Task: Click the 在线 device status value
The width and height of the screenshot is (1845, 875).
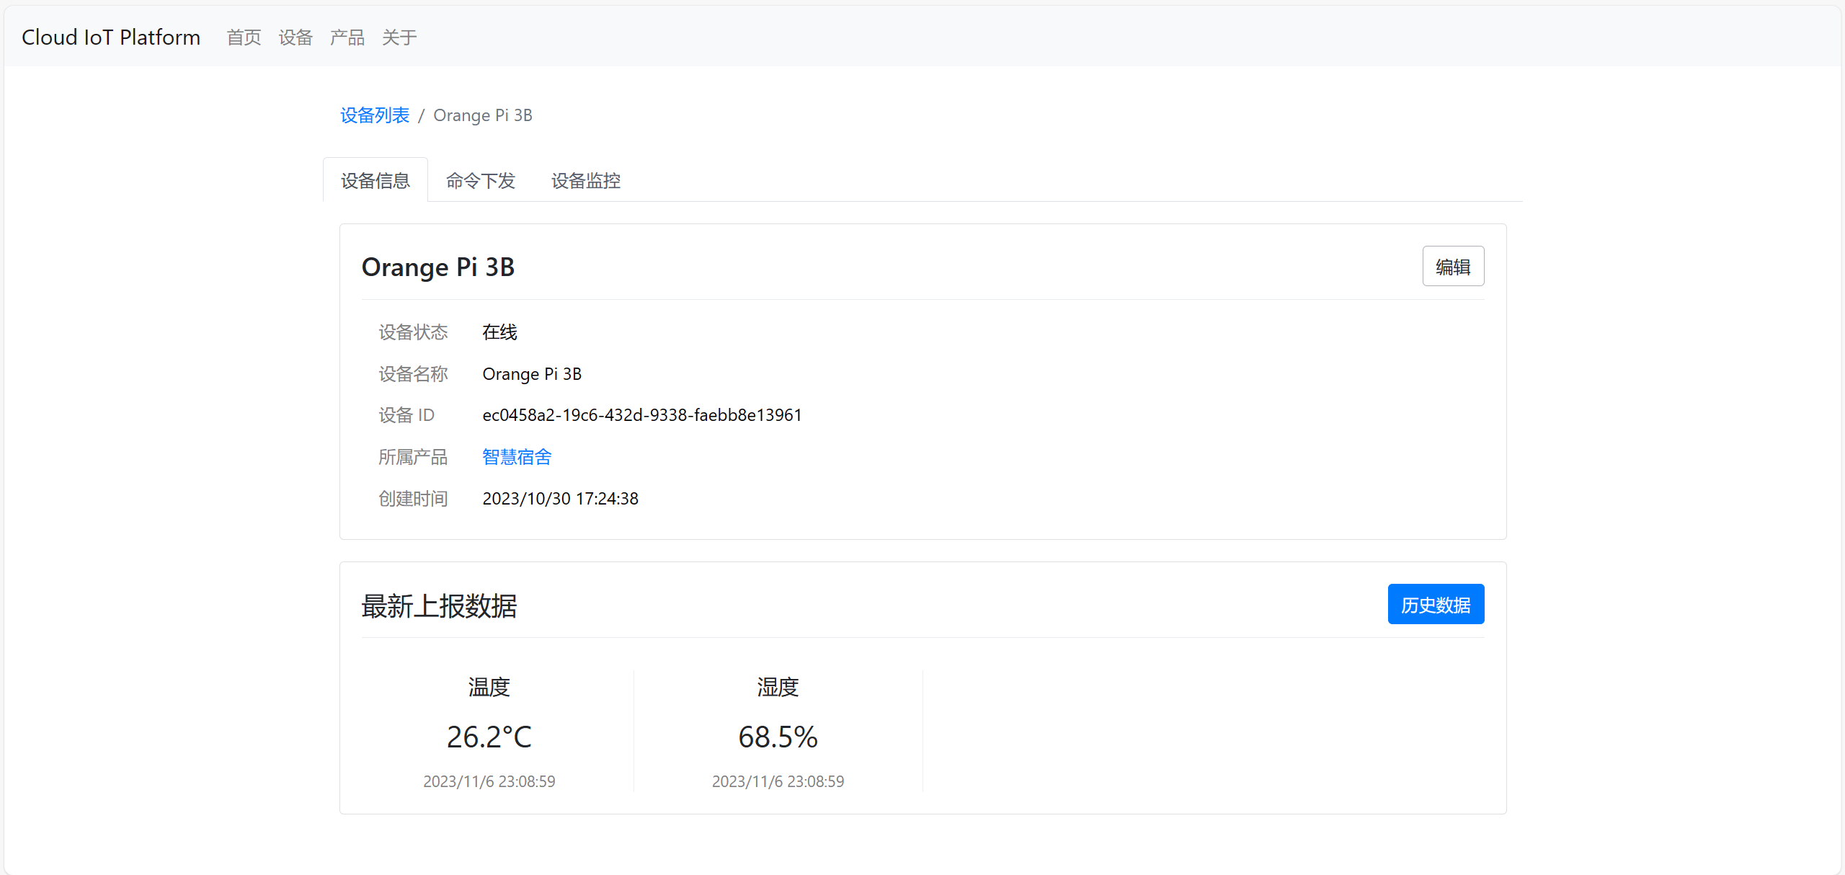Action: point(500,332)
